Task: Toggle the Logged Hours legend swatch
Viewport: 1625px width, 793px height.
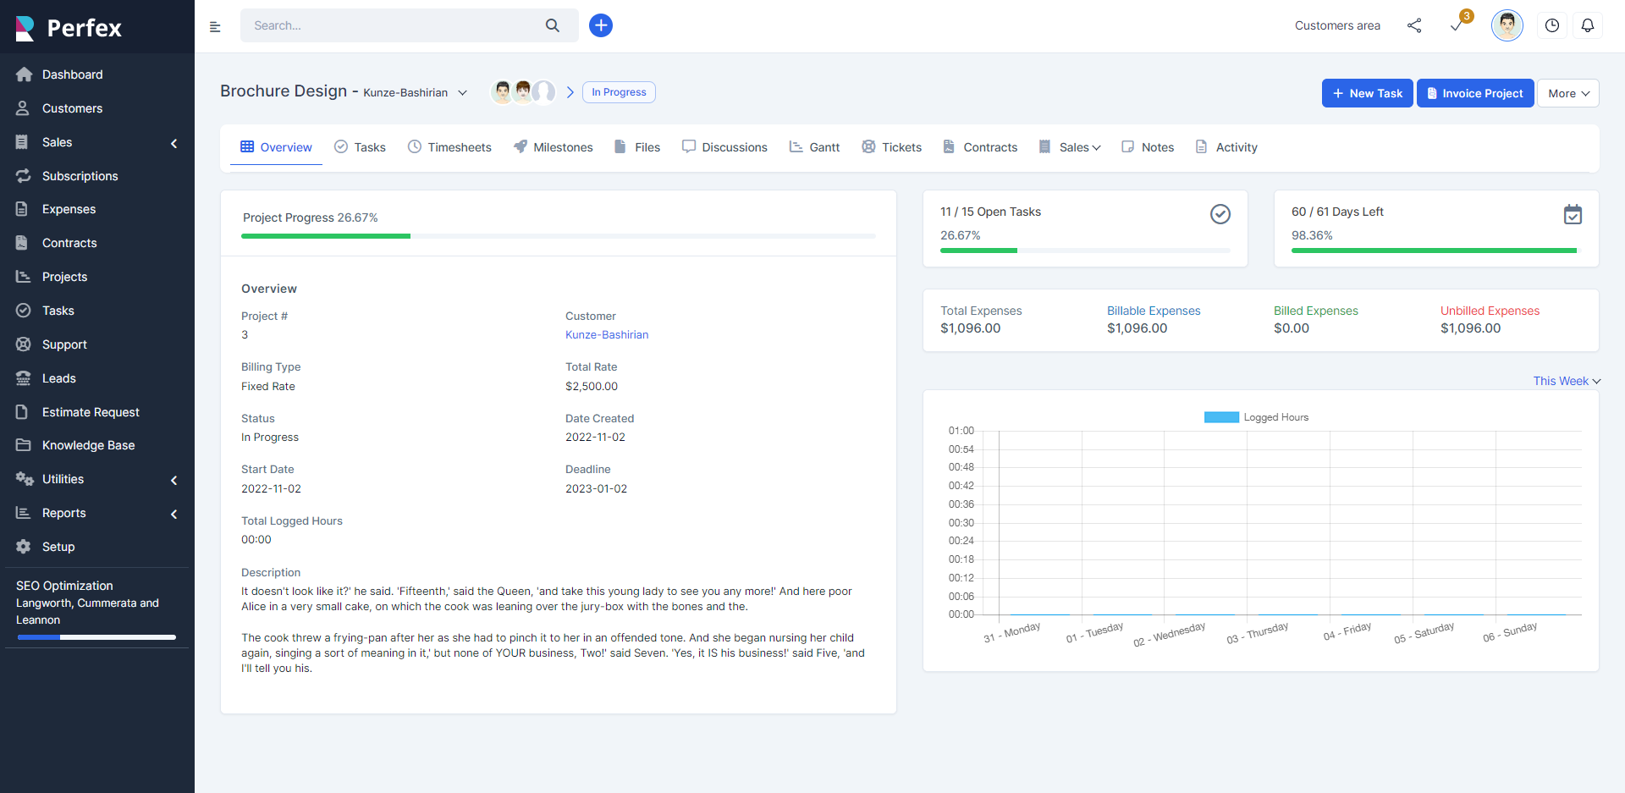Action: pyautogui.click(x=1221, y=417)
